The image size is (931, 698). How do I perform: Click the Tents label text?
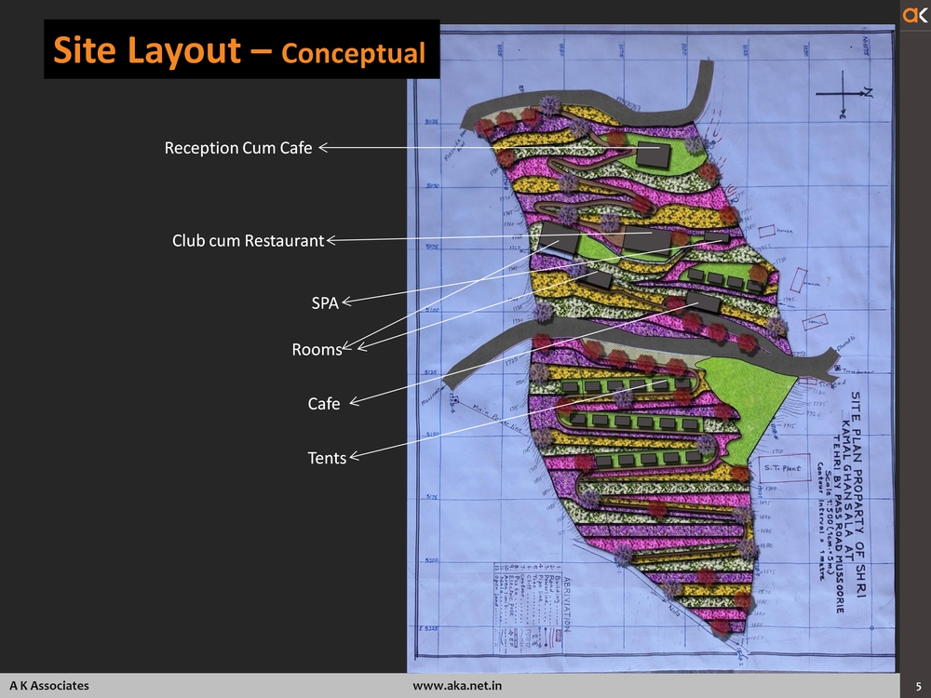[x=327, y=458]
